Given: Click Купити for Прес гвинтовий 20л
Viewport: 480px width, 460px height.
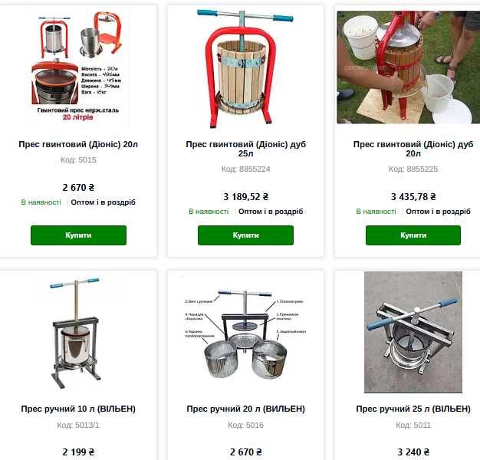Looking at the screenshot, I should [78, 235].
